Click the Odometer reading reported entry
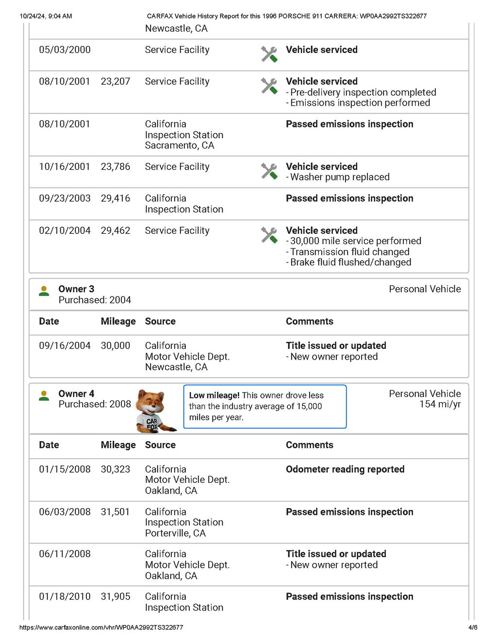The width and height of the screenshot is (497, 643). [345, 469]
